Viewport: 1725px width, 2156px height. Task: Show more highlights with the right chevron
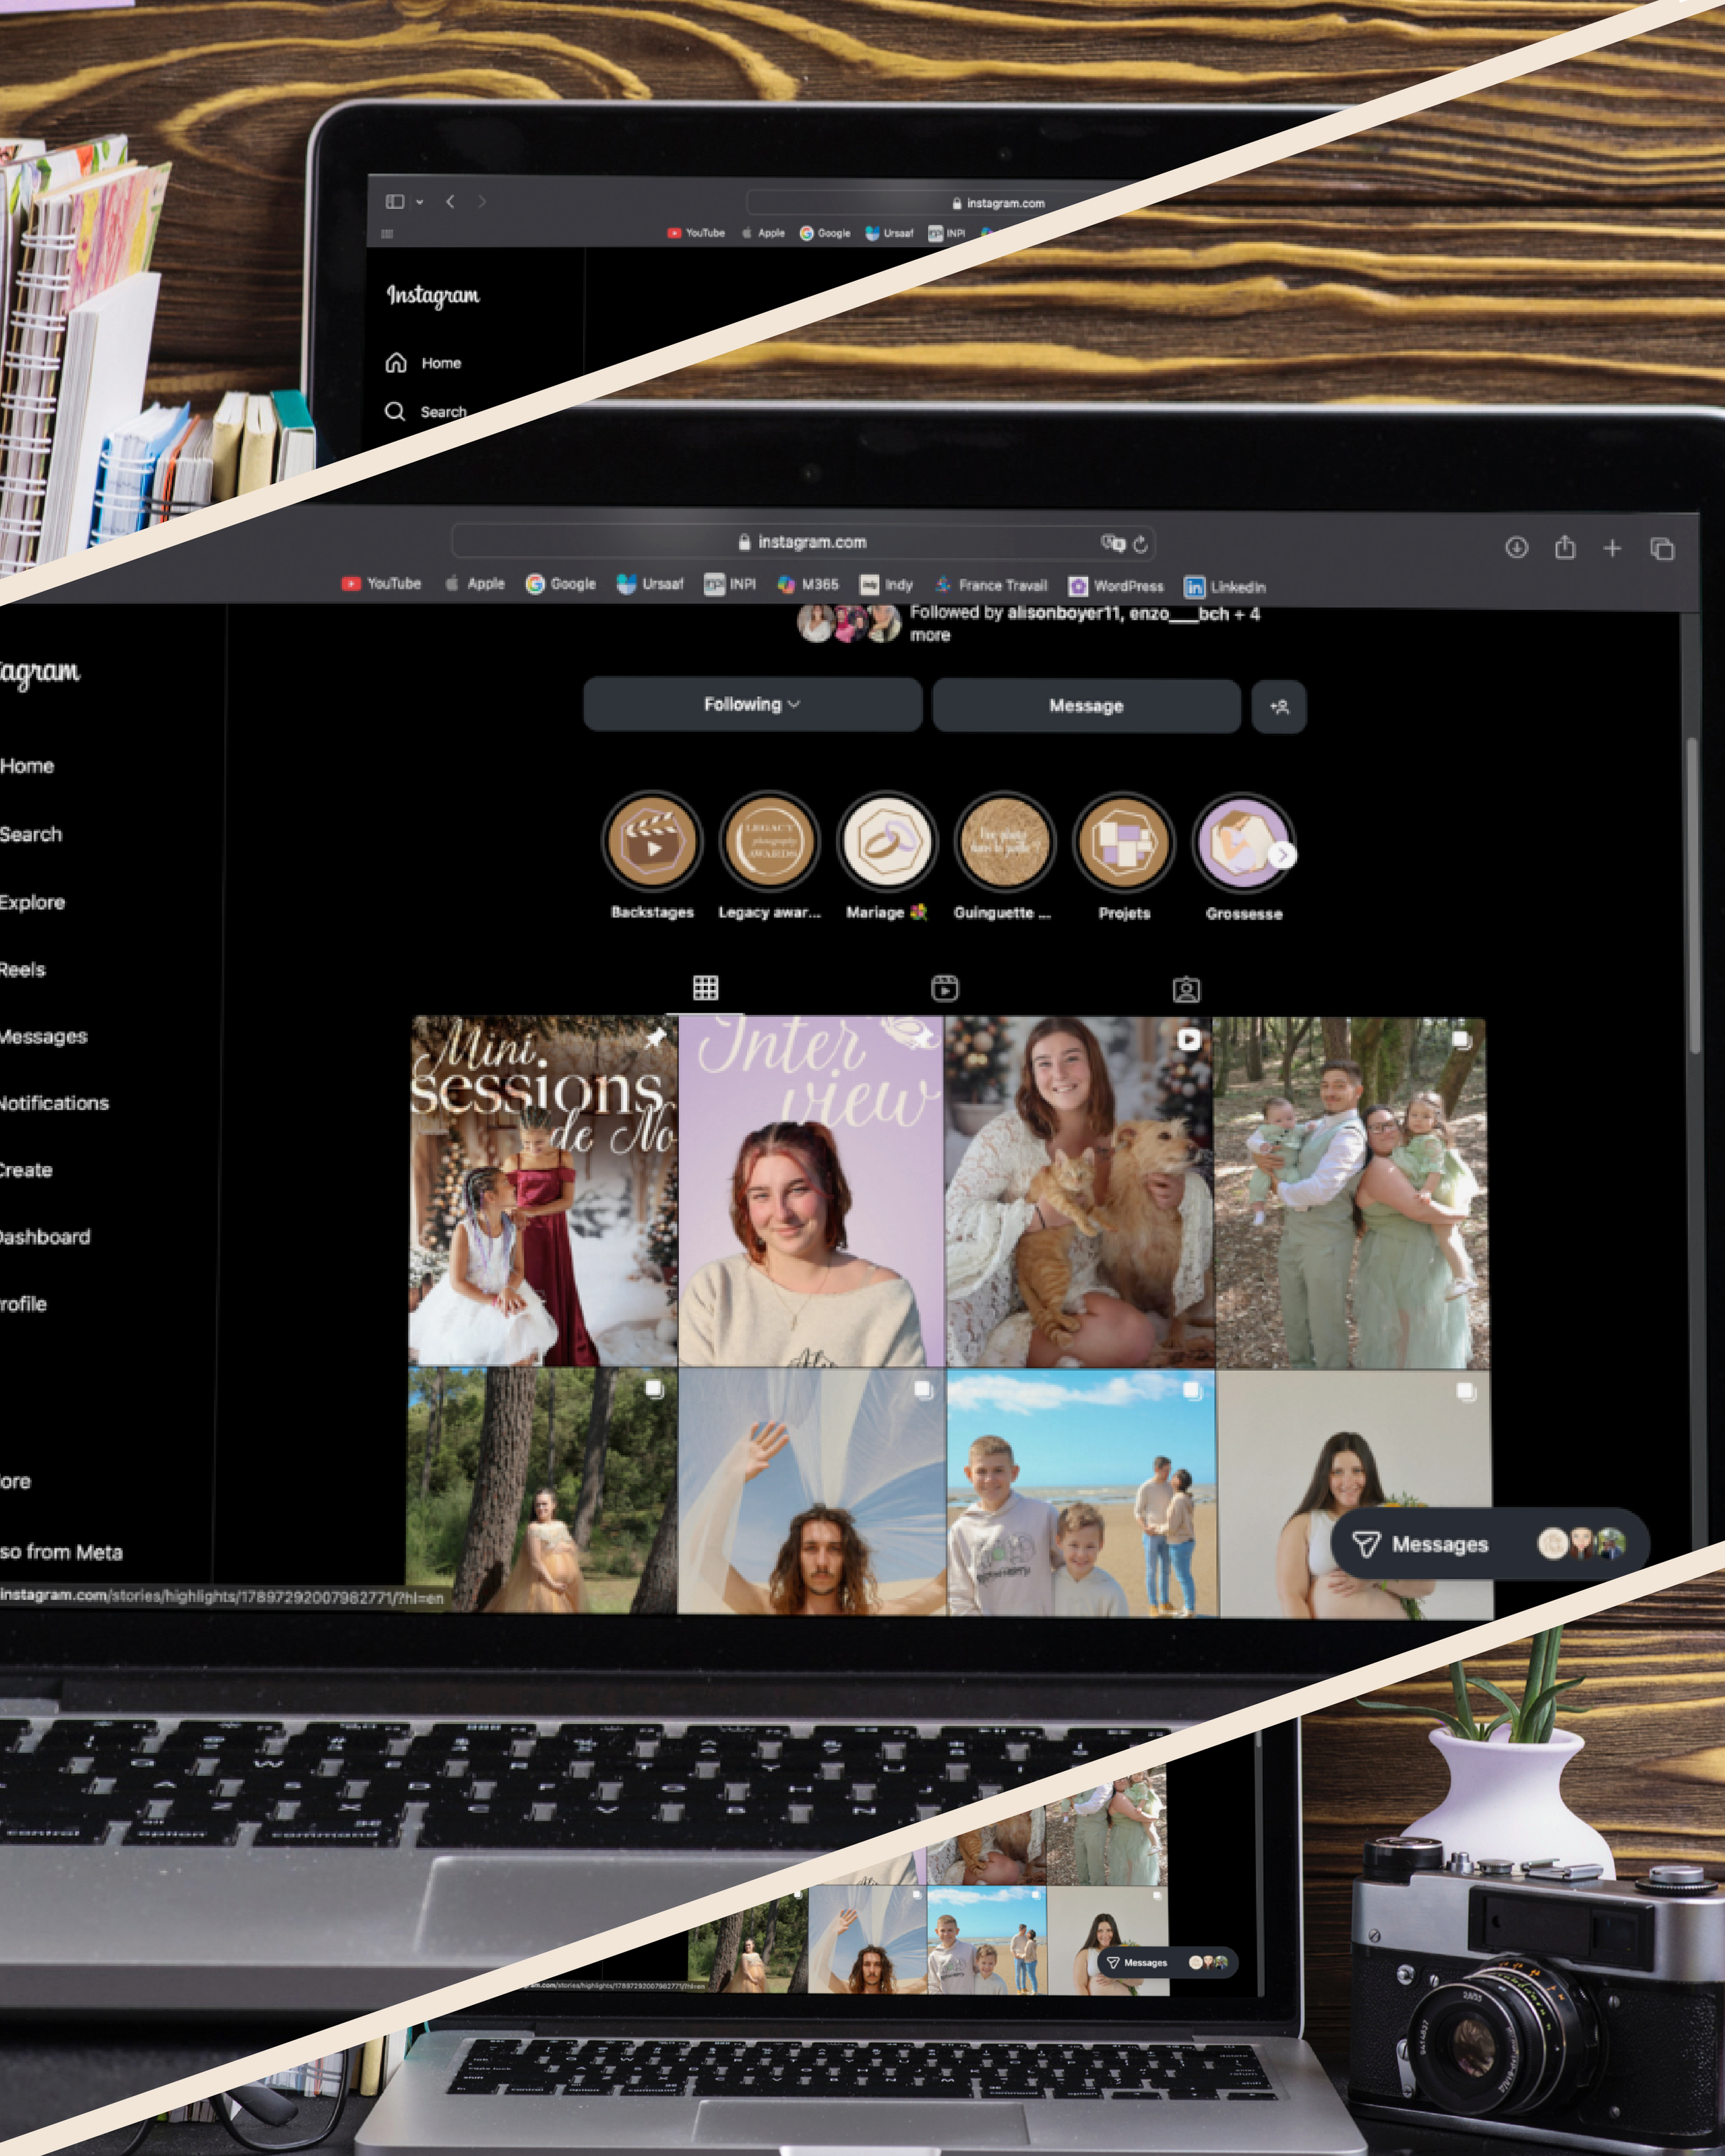click(1282, 855)
